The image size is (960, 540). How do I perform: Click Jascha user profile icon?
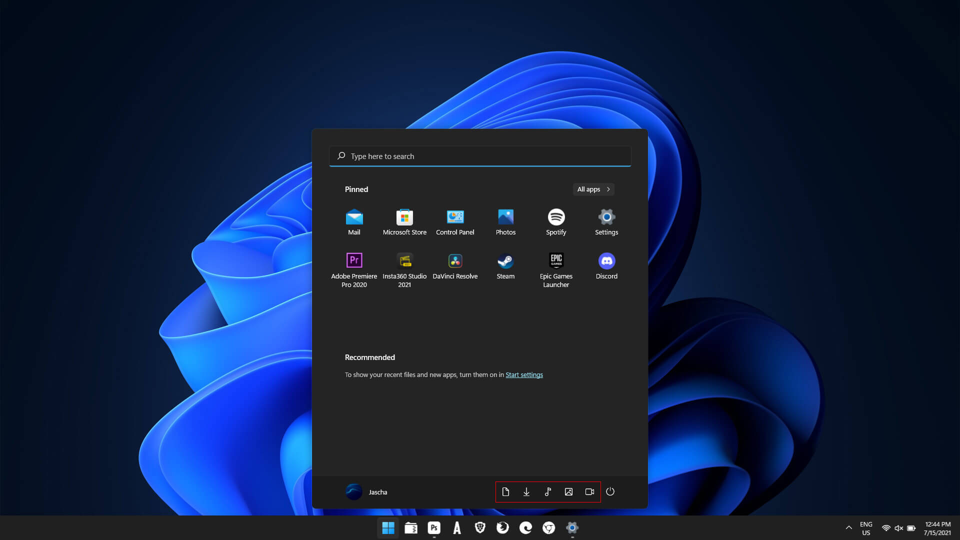[353, 491]
